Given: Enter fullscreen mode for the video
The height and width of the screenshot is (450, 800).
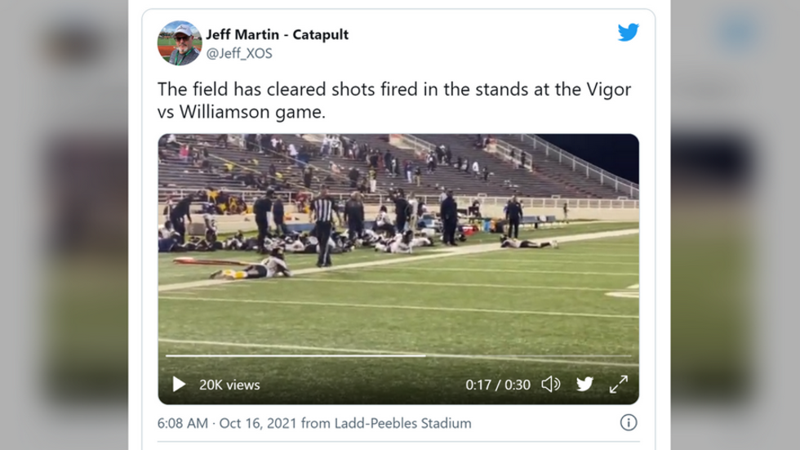Looking at the screenshot, I should point(619,384).
